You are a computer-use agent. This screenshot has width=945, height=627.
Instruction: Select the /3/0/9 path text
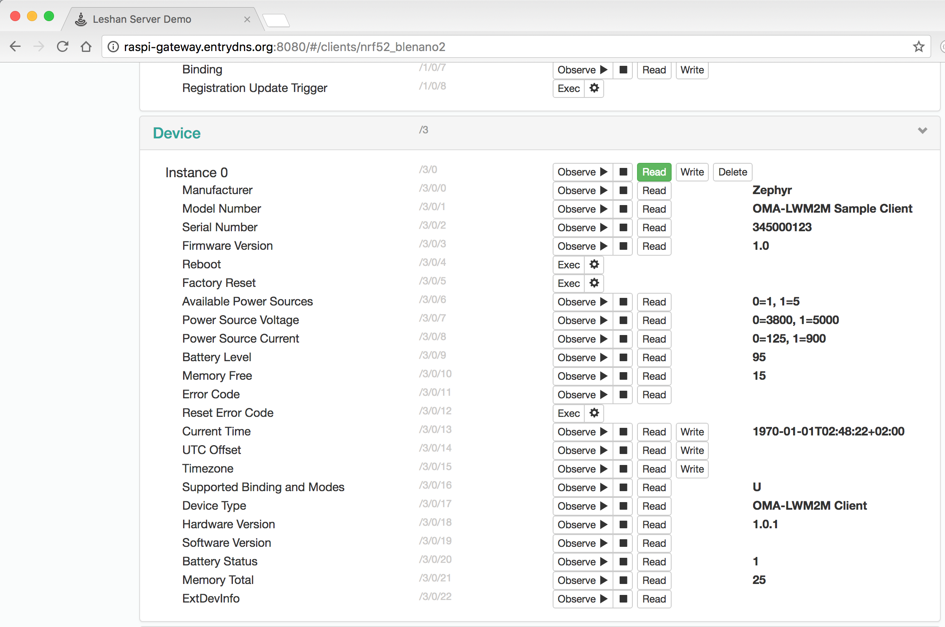coord(432,355)
